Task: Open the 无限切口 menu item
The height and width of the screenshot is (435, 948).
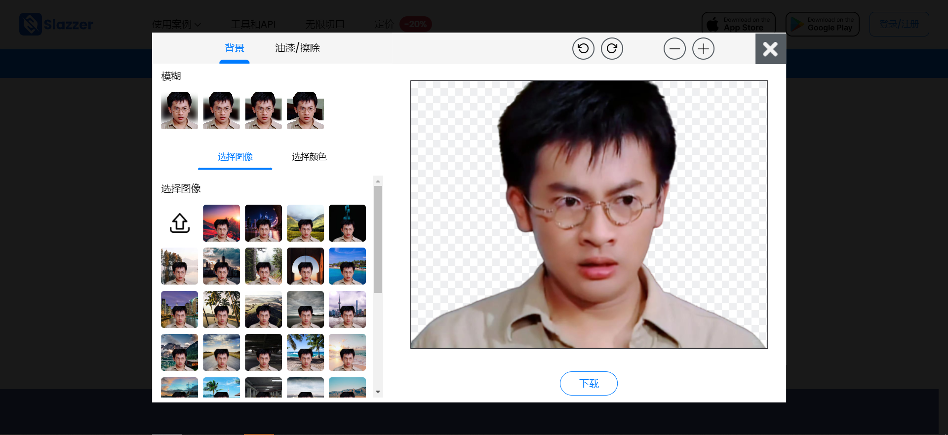Action: point(325,24)
